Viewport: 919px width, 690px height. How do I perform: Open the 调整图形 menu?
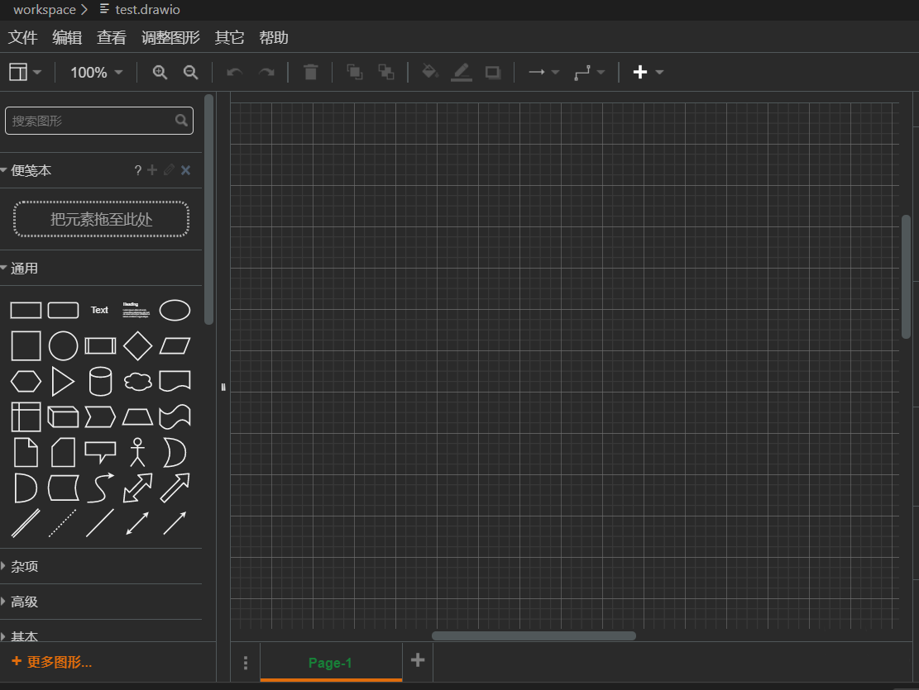click(x=170, y=37)
